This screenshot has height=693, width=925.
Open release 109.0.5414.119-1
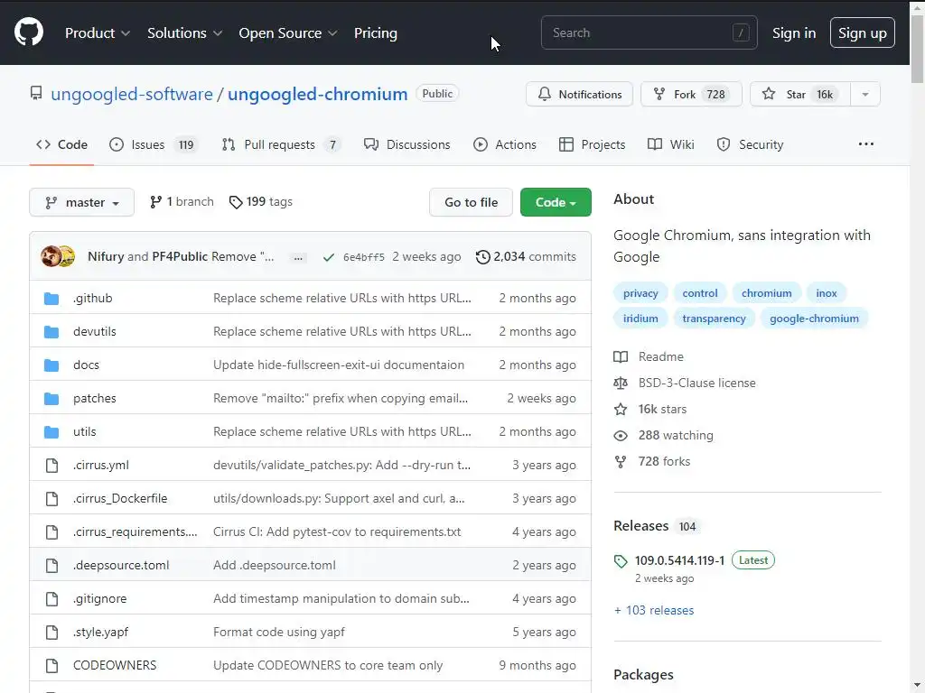679,560
